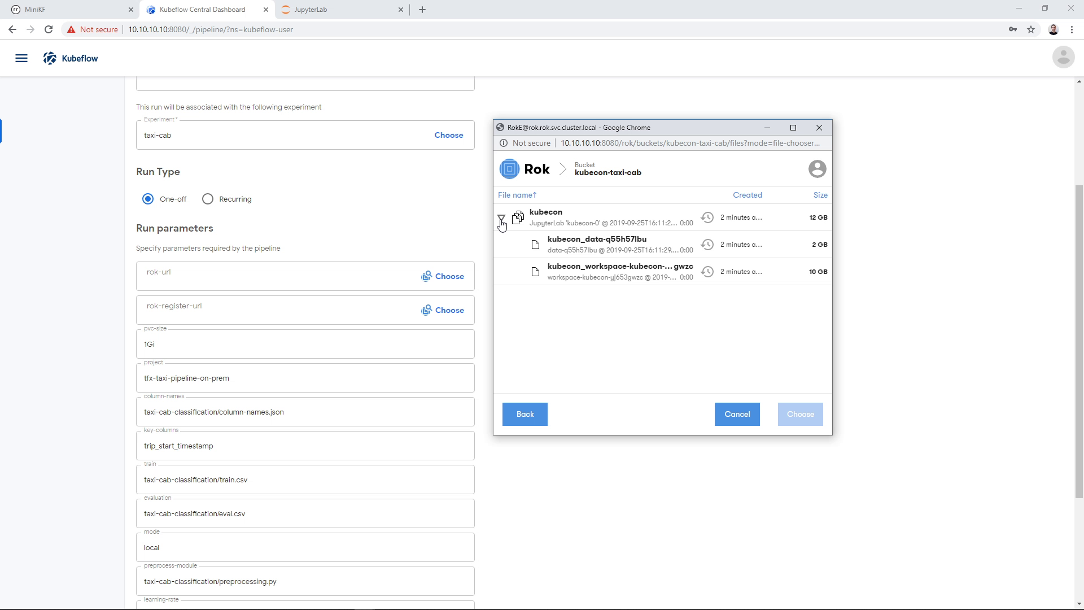This screenshot has height=610, width=1084.
Task: Click the page vertical scrollbar thumb
Action: (1079, 341)
